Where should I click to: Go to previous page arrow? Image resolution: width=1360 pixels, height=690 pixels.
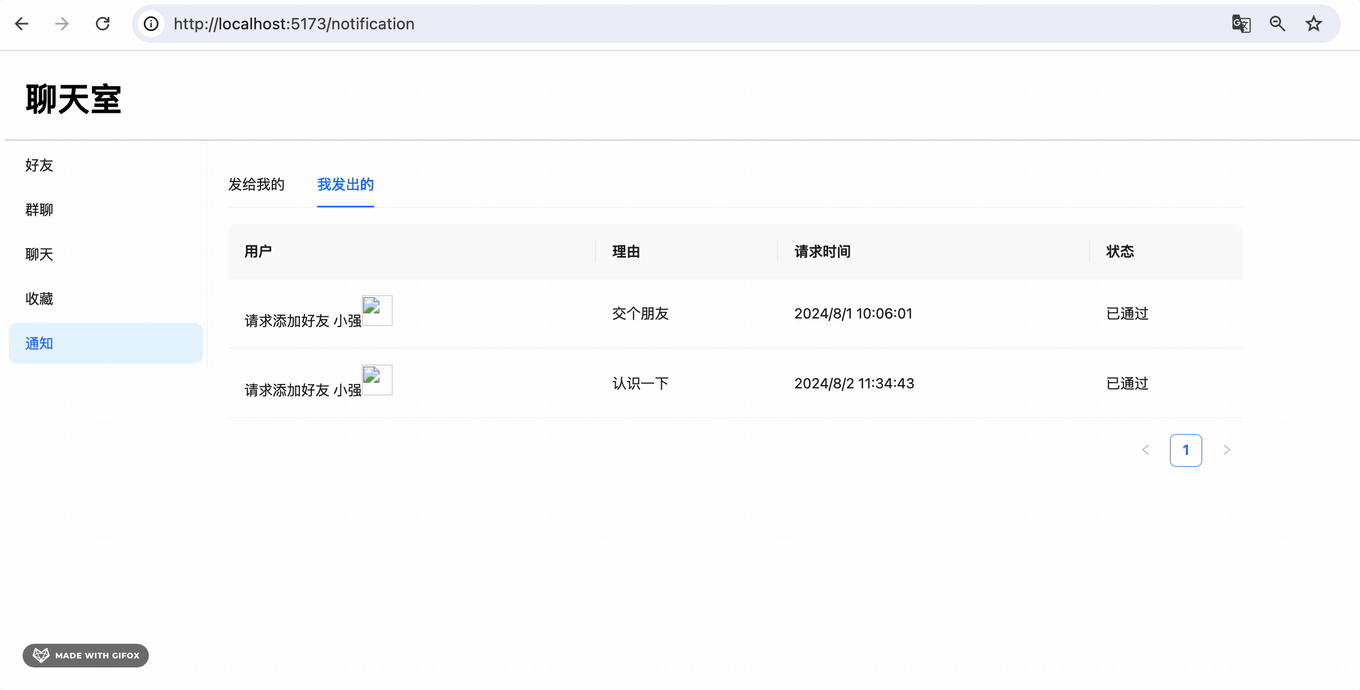coord(1145,450)
